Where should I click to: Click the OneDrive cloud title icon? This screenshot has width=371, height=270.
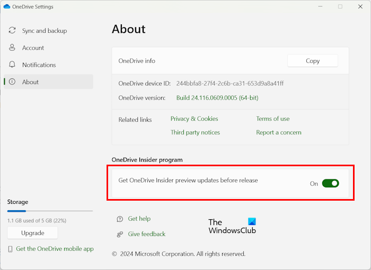click(7, 7)
